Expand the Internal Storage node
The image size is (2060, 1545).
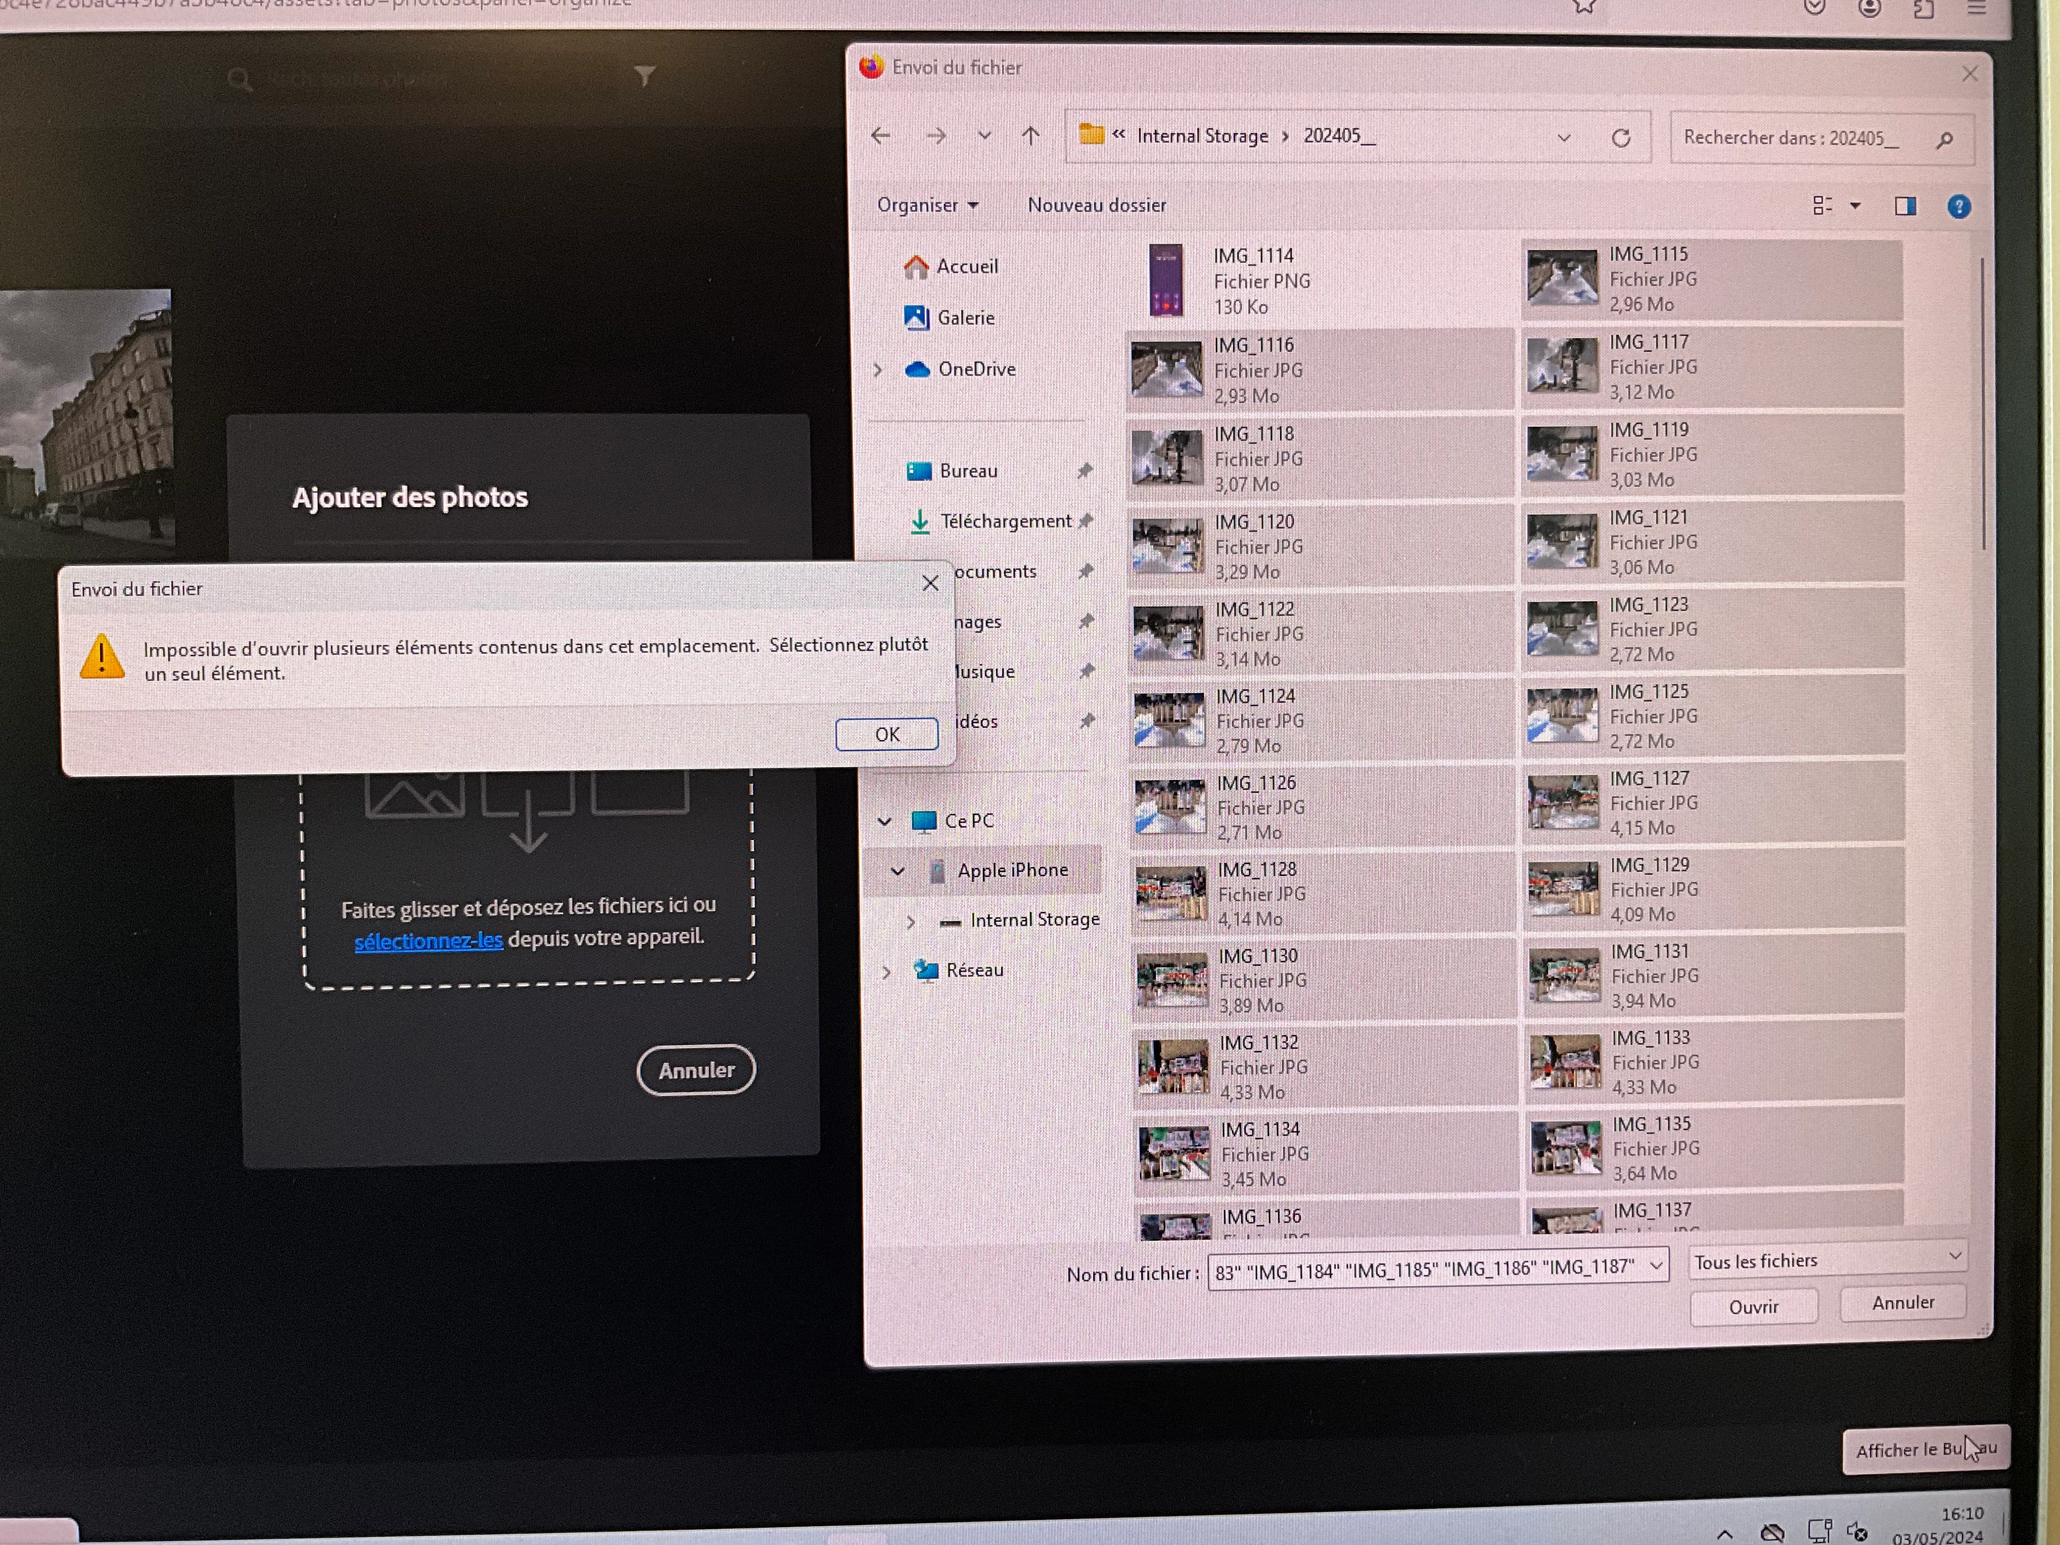tap(910, 921)
